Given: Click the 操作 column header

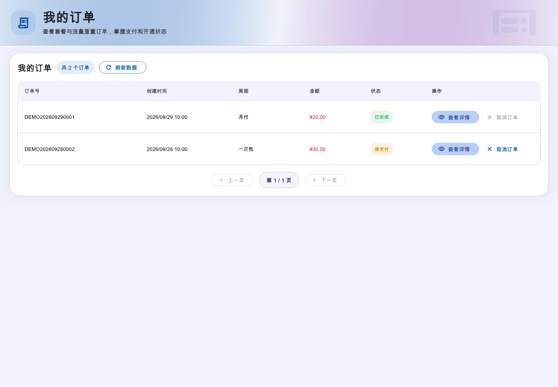Looking at the screenshot, I should click(437, 91).
